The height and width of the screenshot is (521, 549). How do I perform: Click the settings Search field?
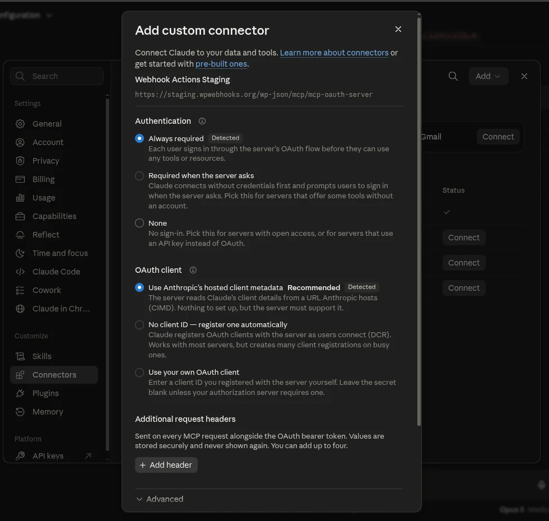tap(57, 76)
